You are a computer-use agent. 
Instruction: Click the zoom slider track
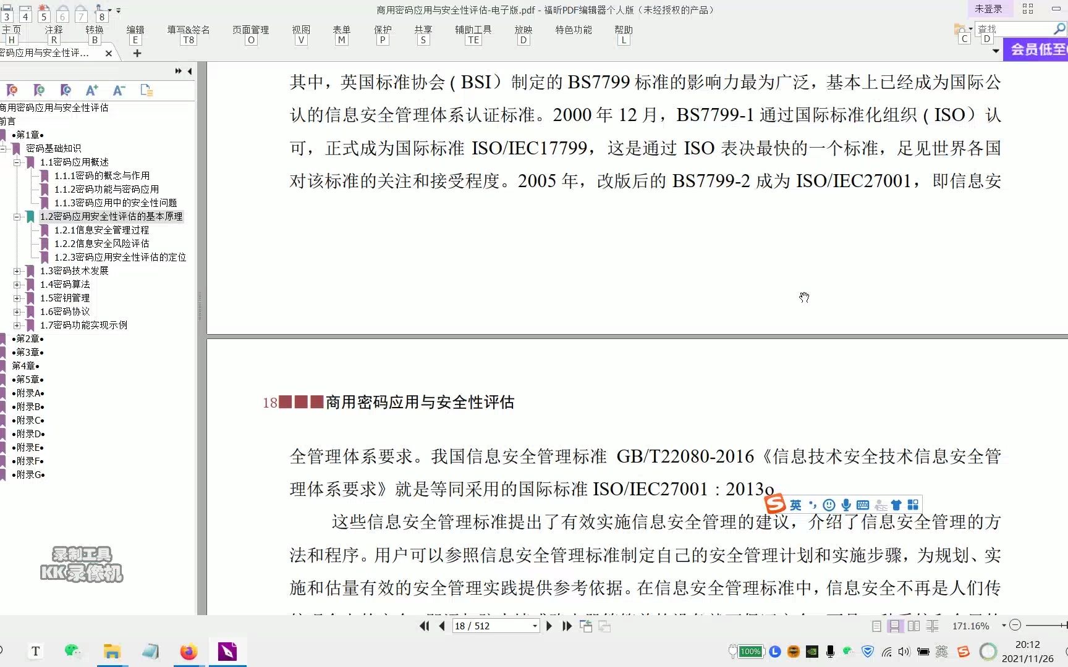[x=1046, y=626]
